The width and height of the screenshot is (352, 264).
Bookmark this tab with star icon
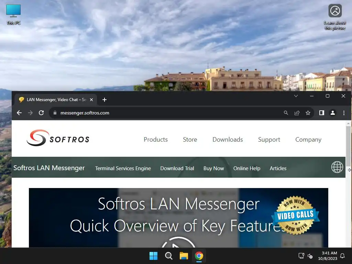click(x=308, y=113)
